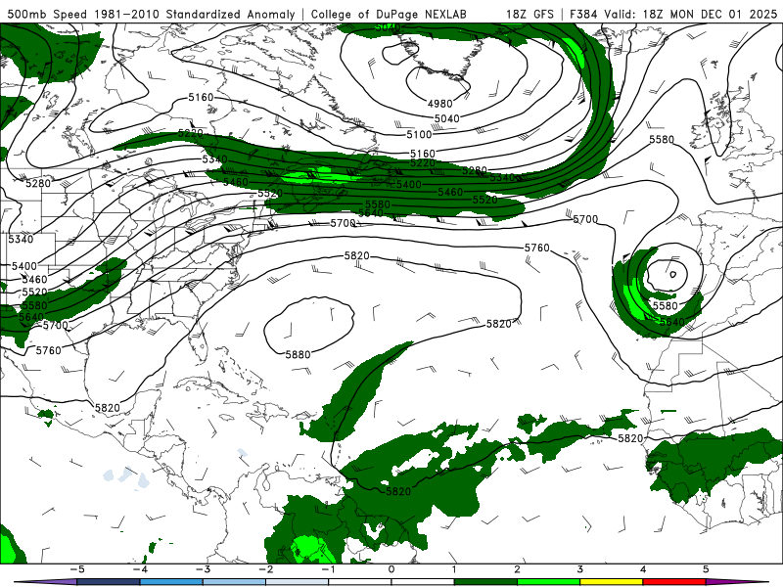This screenshot has height=587, width=783.
Task: Click '5820' contour label over West Africa coast
Action: pos(630,438)
